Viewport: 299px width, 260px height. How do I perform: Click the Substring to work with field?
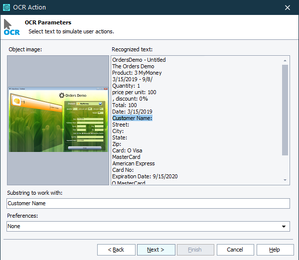pos(148,203)
